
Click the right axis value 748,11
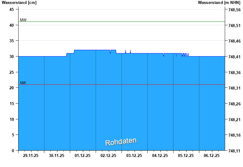click(234, 151)
